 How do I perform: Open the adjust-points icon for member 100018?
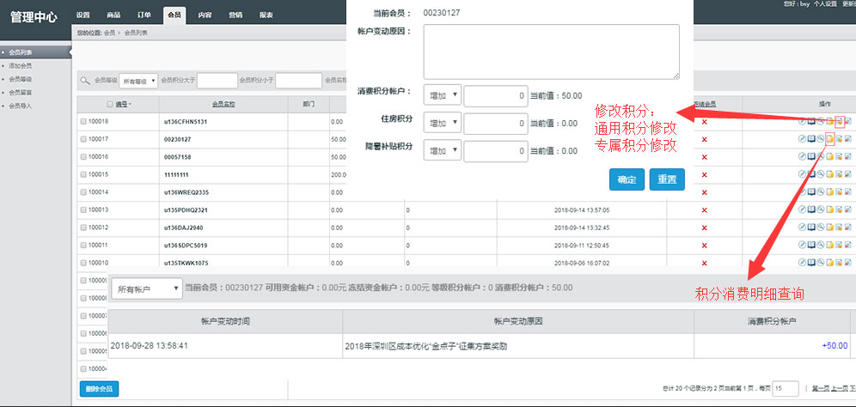click(839, 121)
